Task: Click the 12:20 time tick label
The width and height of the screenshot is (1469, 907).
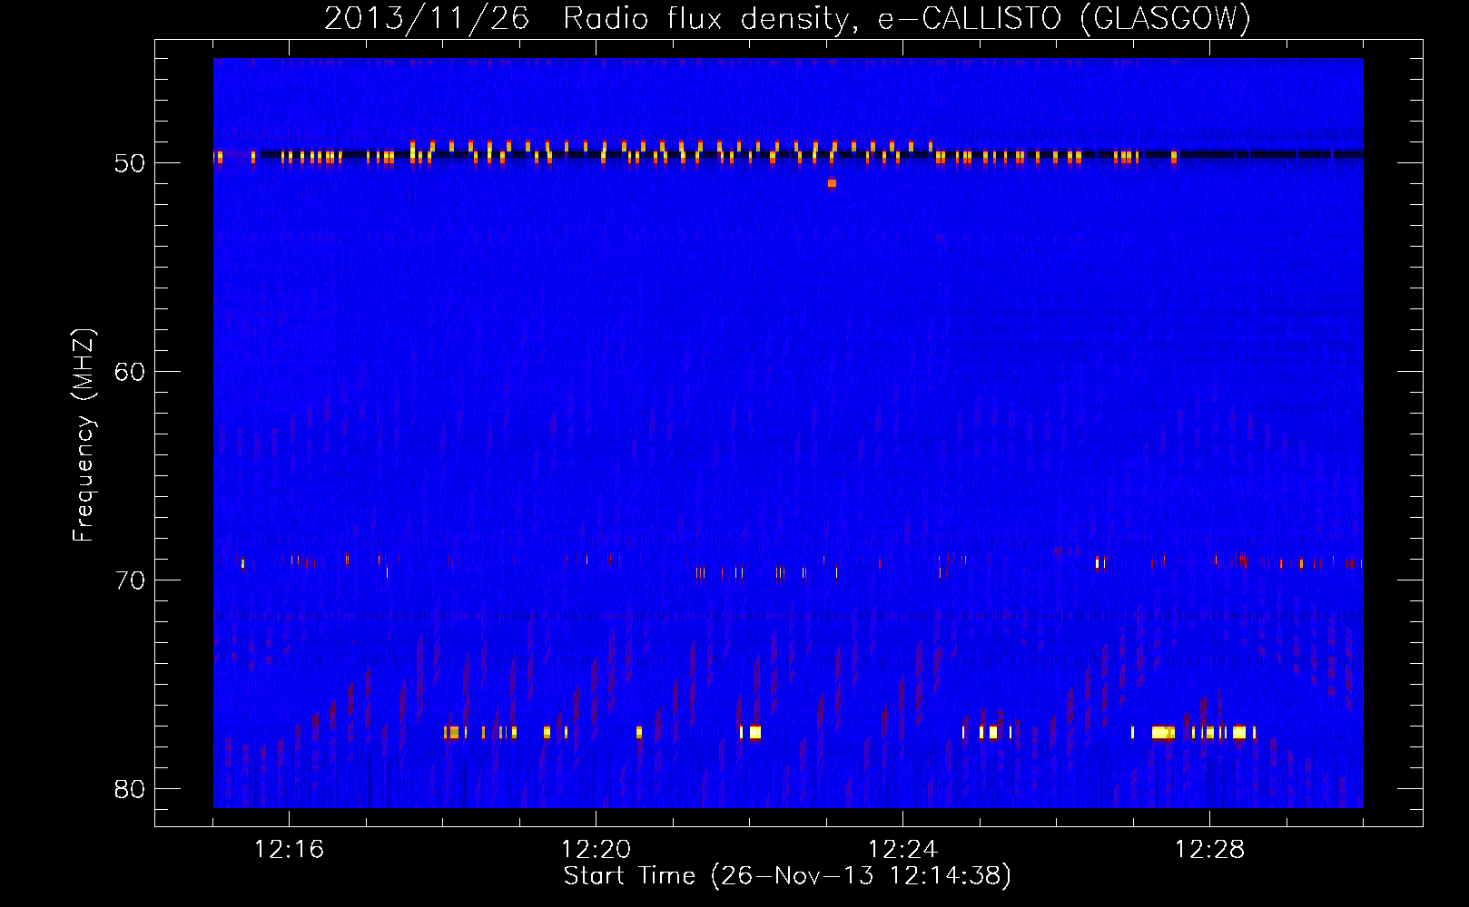Action: (x=596, y=849)
